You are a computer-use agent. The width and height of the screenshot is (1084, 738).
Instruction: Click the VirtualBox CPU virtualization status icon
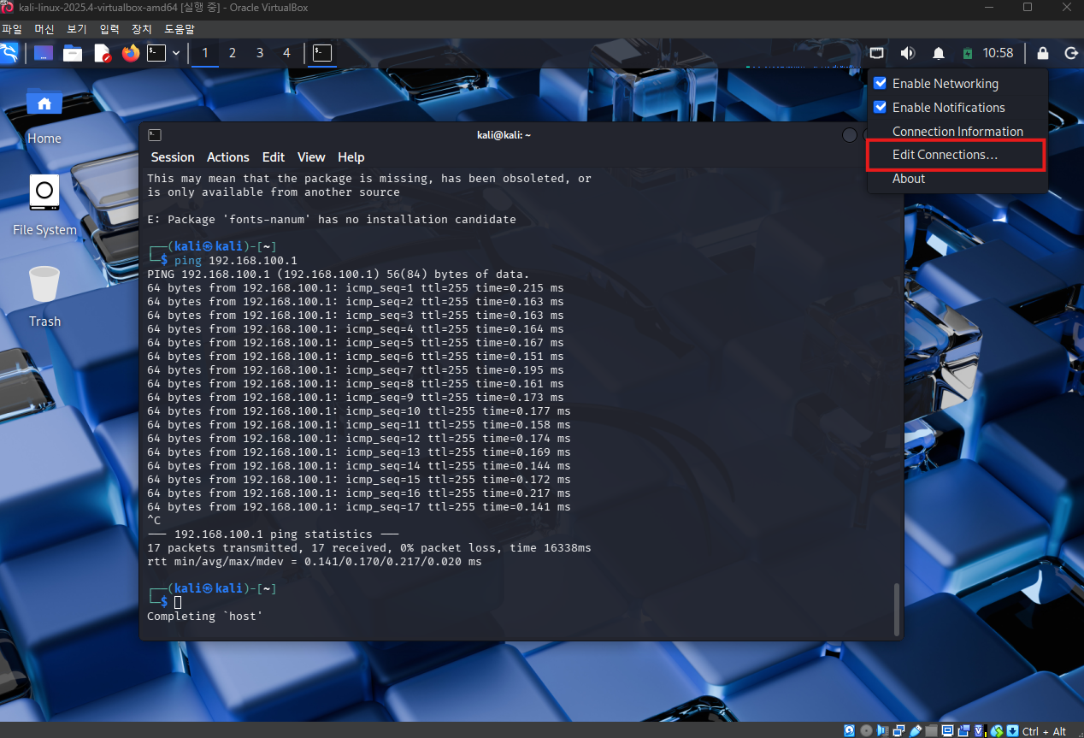click(981, 731)
